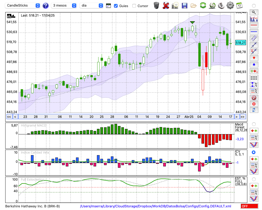The image size is (262, 210).
Task: Open the '3 mesos' period dropdown
Action: pos(64,6)
